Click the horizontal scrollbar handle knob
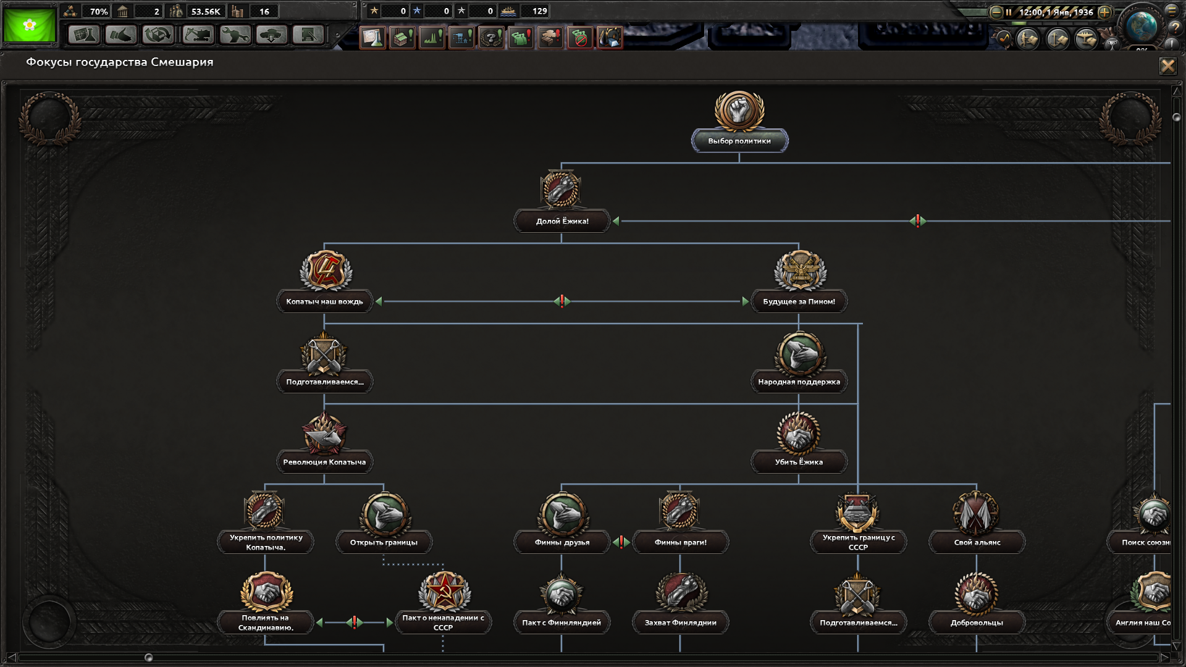Screen dimensions: 1186x667 click(148, 658)
